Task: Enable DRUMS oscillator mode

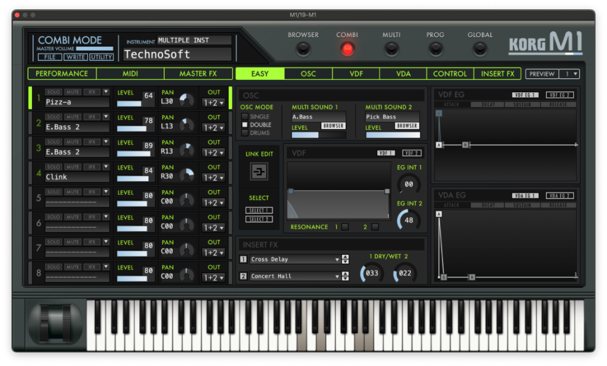Action: click(245, 133)
